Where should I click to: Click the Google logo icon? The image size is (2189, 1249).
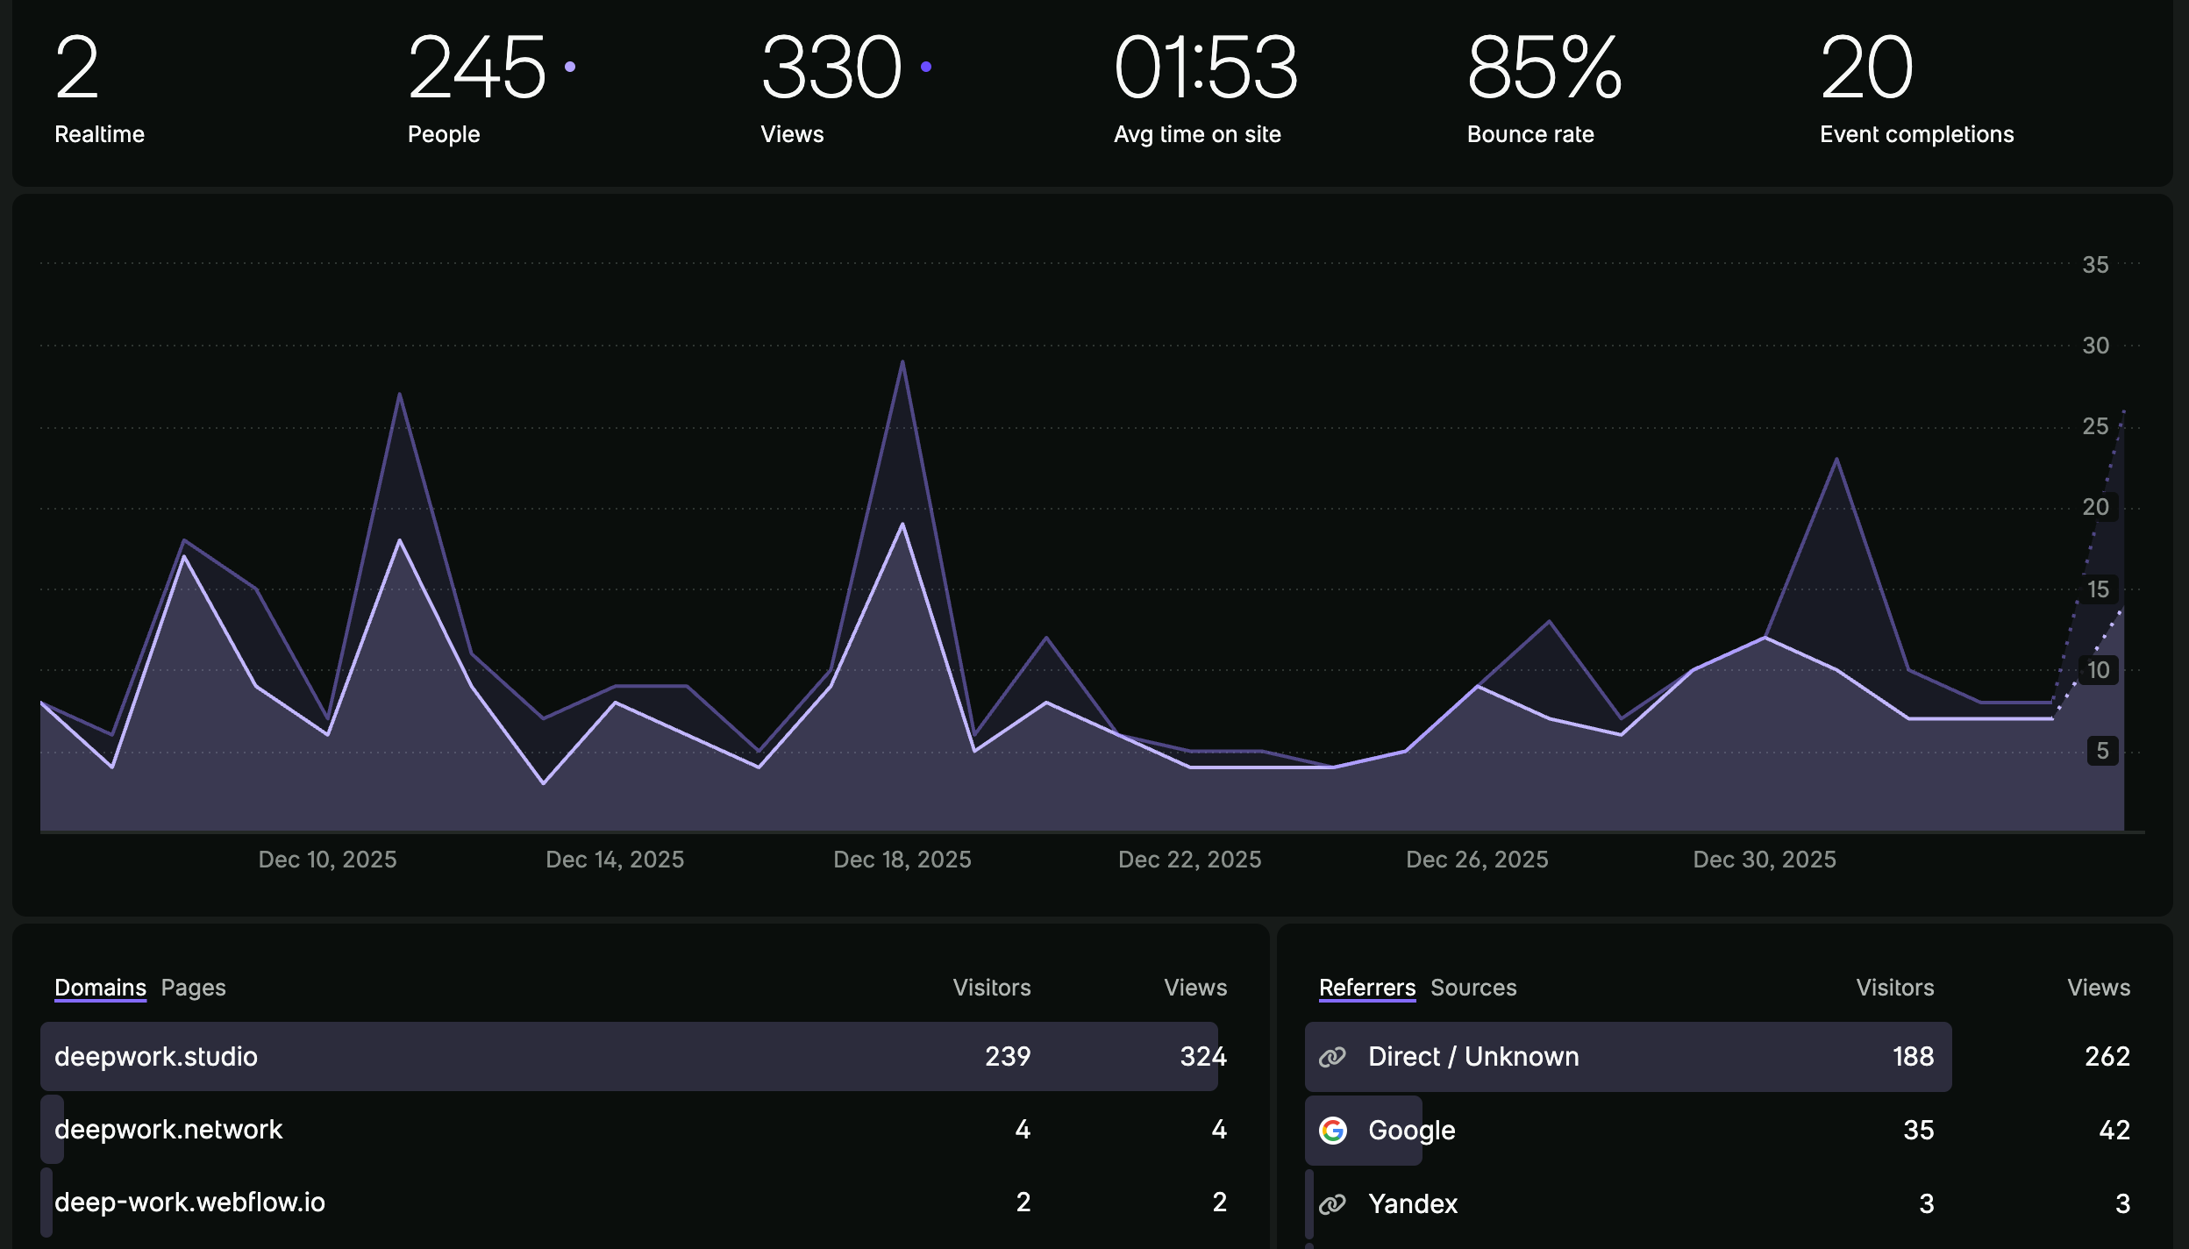point(1332,1130)
